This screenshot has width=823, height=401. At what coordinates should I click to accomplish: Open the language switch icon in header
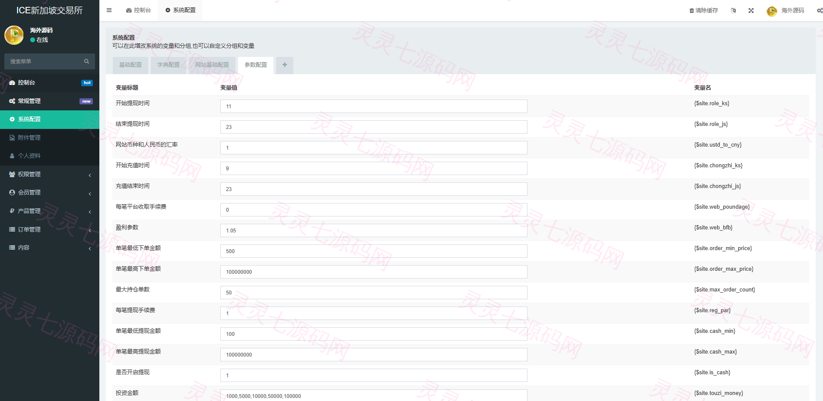coord(733,10)
